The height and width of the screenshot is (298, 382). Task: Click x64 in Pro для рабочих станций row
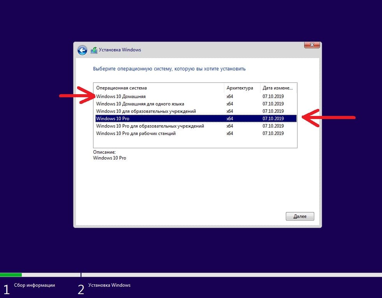230,133
